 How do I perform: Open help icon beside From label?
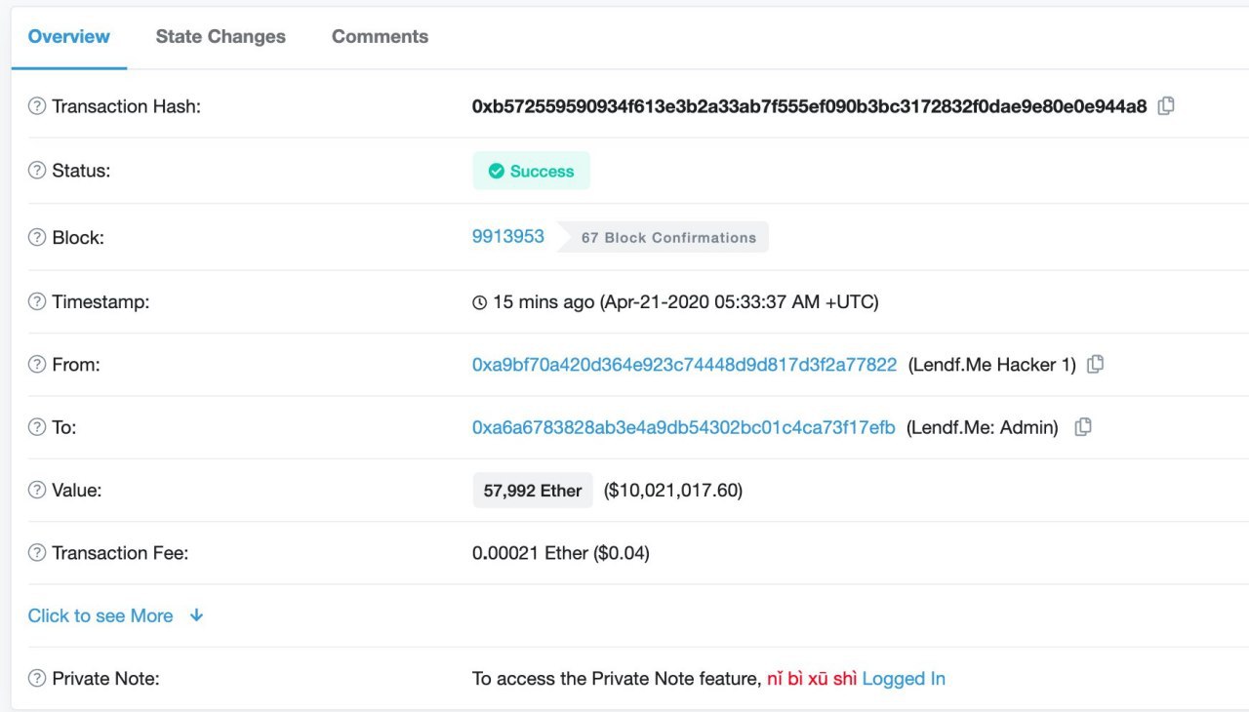(37, 364)
